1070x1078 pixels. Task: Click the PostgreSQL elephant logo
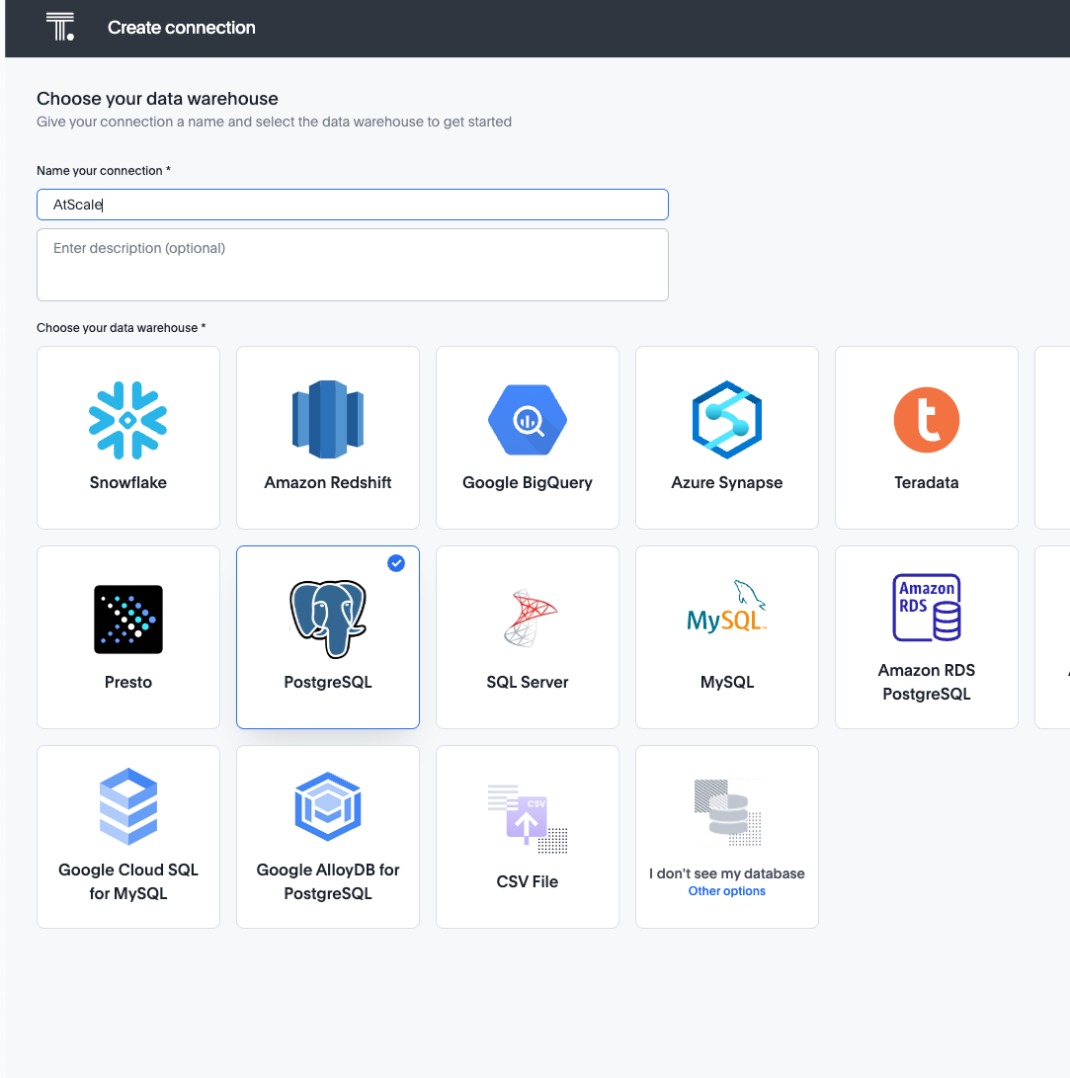point(328,619)
